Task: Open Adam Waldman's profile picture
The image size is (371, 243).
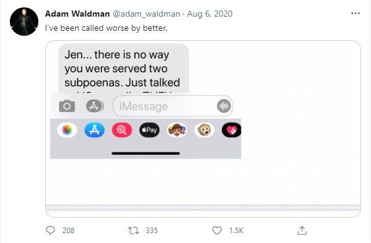Action: (24, 22)
